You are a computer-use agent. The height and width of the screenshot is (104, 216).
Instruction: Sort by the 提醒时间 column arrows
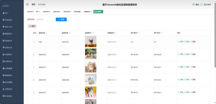tap(115, 33)
